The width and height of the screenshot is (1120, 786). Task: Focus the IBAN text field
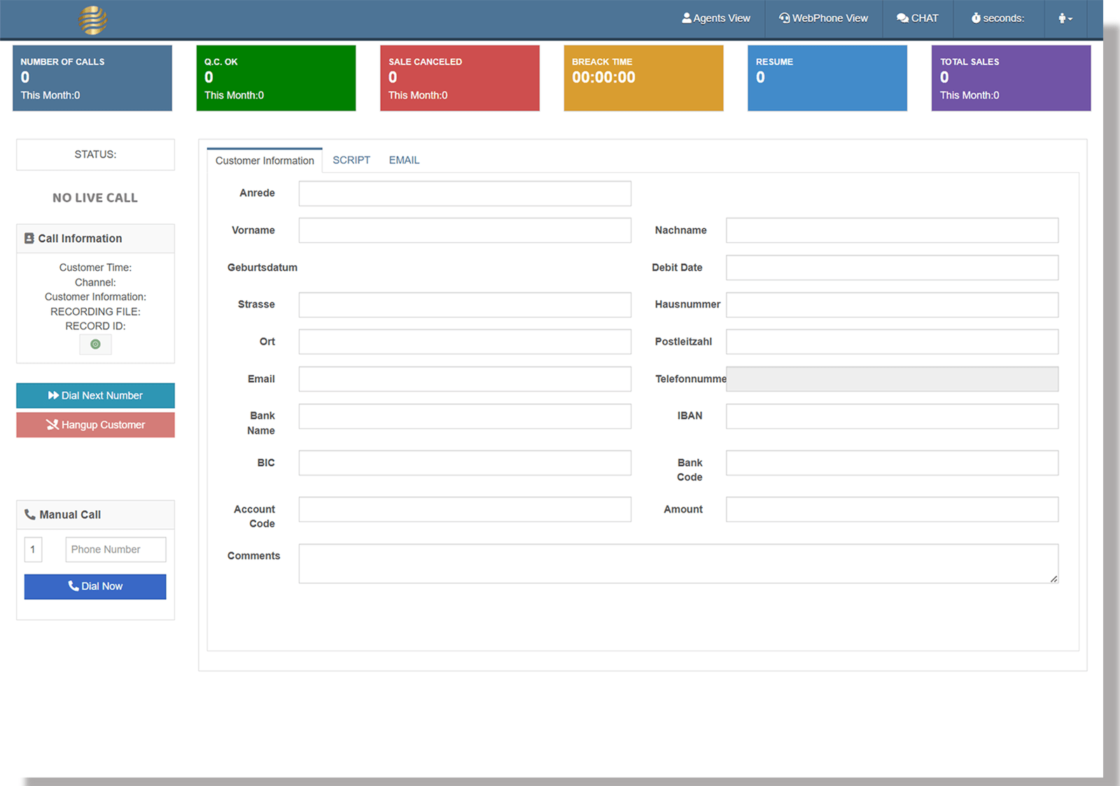(891, 416)
